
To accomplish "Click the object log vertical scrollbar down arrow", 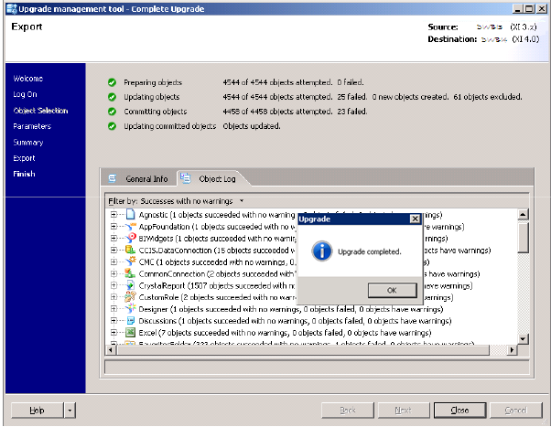I will (x=523, y=338).
